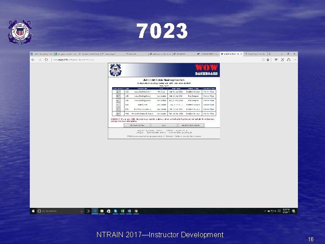
Task: Open reading view icon in address bar
Action: pos(263,60)
